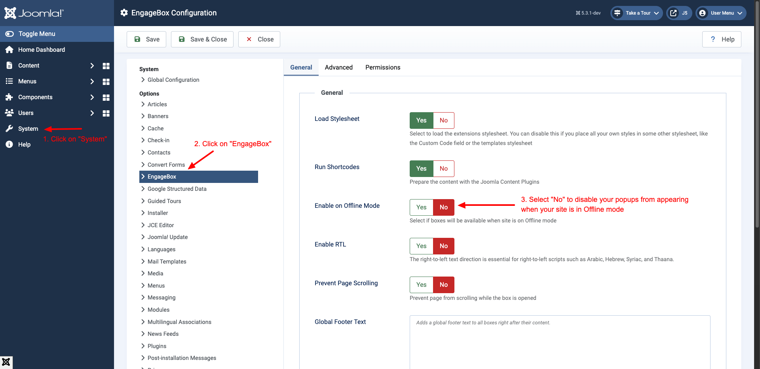This screenshot has width=760, height=369.
Task: Click the external link icon beside J5
Action: click(673, 13)
